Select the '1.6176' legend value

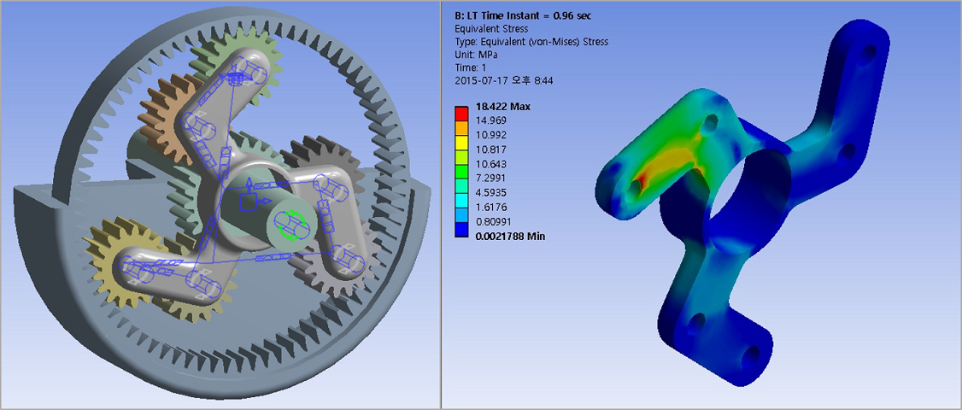pos(491,207)
